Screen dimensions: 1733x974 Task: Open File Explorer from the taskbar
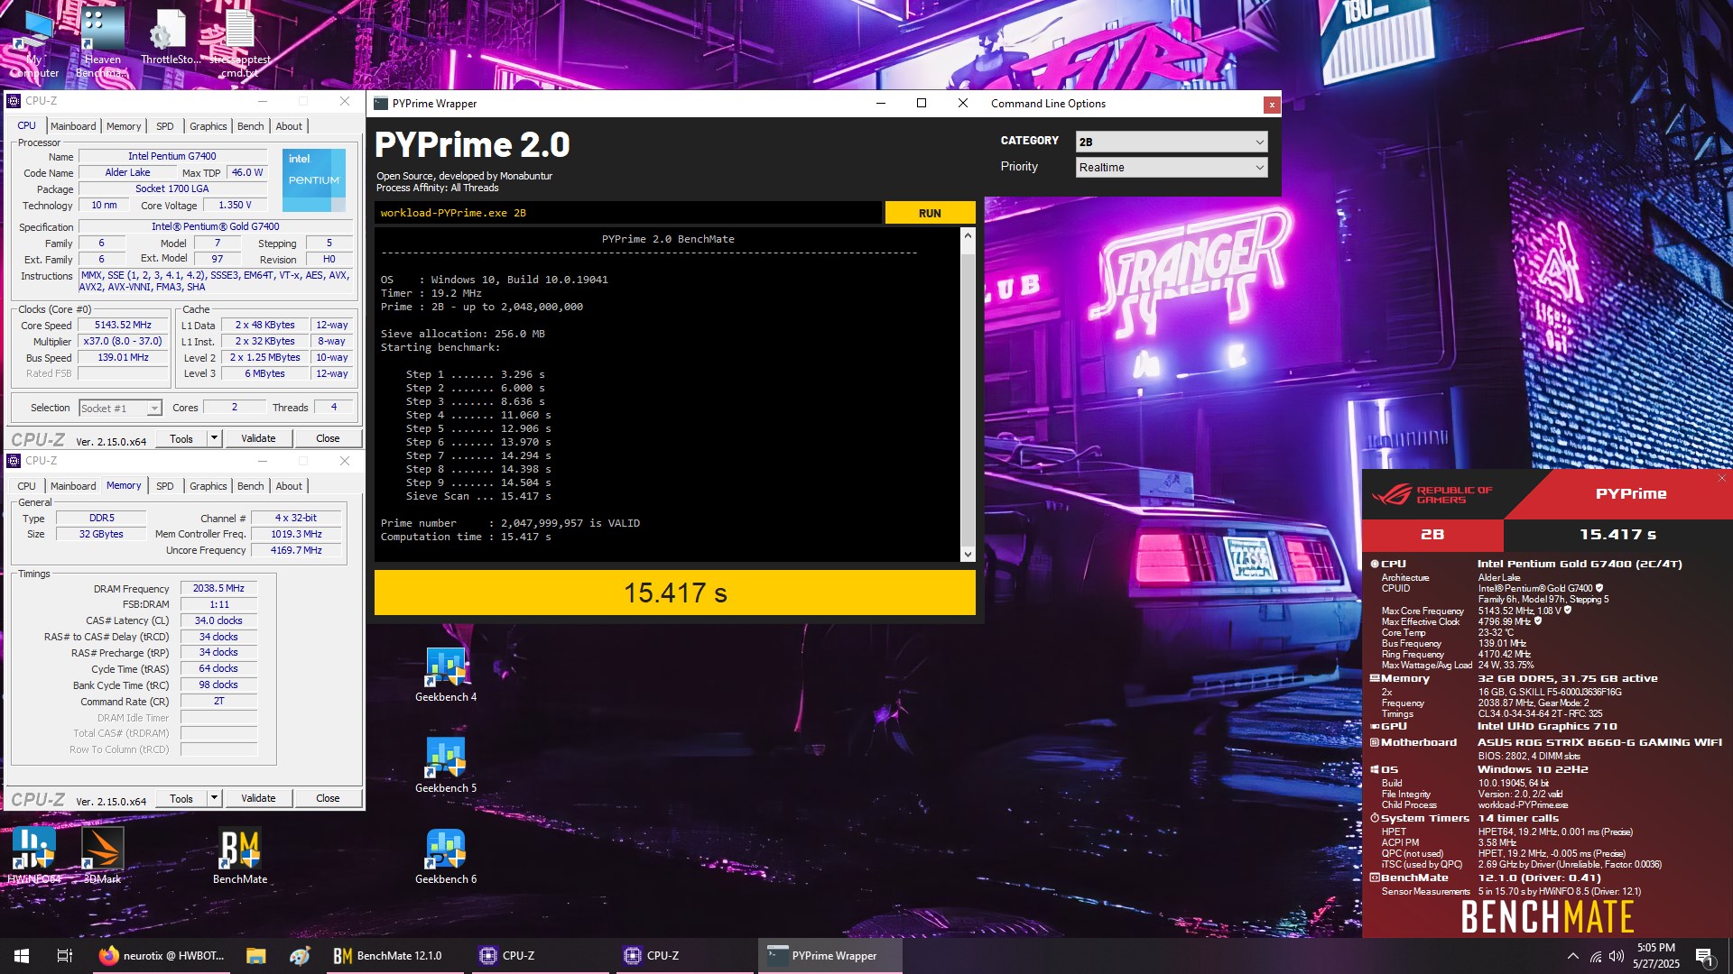[x=255, y=956]
